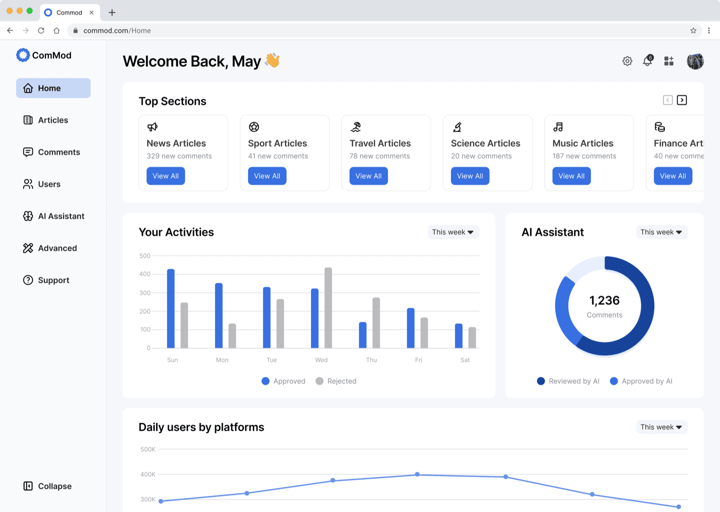This screenshot has height=512, width=720.
Task: Click the site lock icon in address bar
Action: pyautogui.click(x=76, y=31)
